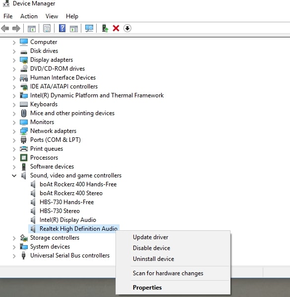Expand the Disk drives category

click(x=14, y=51)
